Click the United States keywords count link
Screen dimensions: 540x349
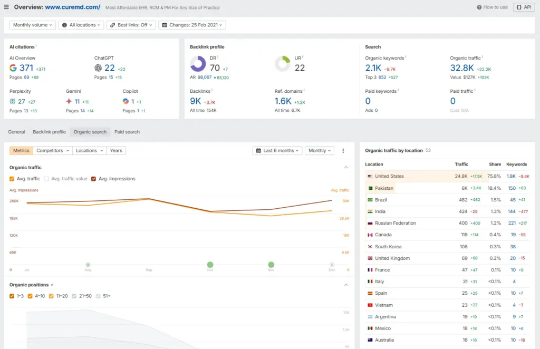pyautogui.click(x=511, y=176)
